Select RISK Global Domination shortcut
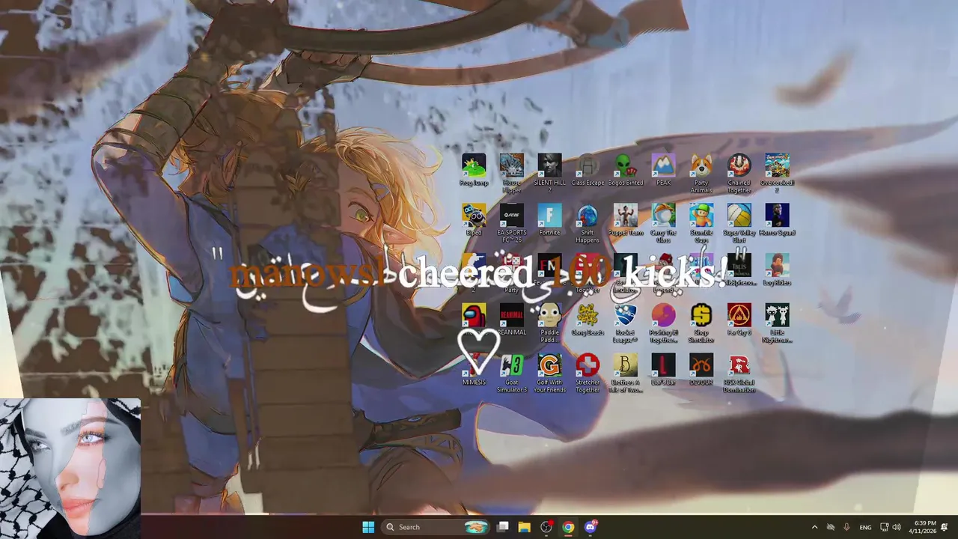Image resolution: width=958 pixels, height=539 pixels. [x=739, y=373]
